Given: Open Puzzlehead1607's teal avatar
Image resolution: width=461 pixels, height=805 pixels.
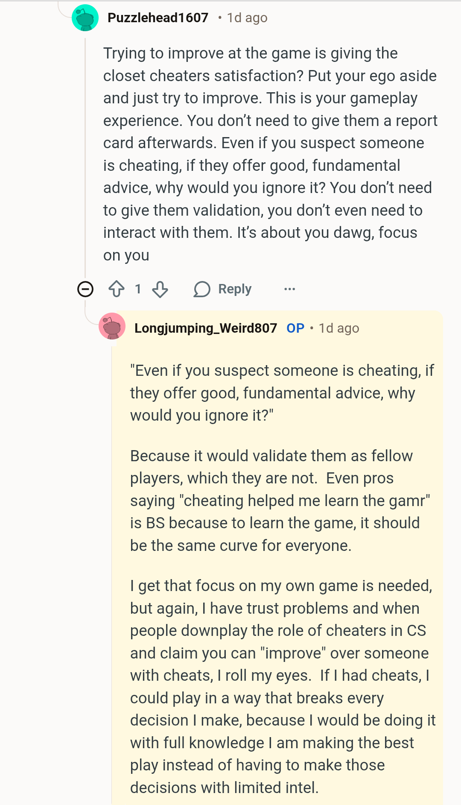Looking at the screenshot, I should click(x=85, y=18).
